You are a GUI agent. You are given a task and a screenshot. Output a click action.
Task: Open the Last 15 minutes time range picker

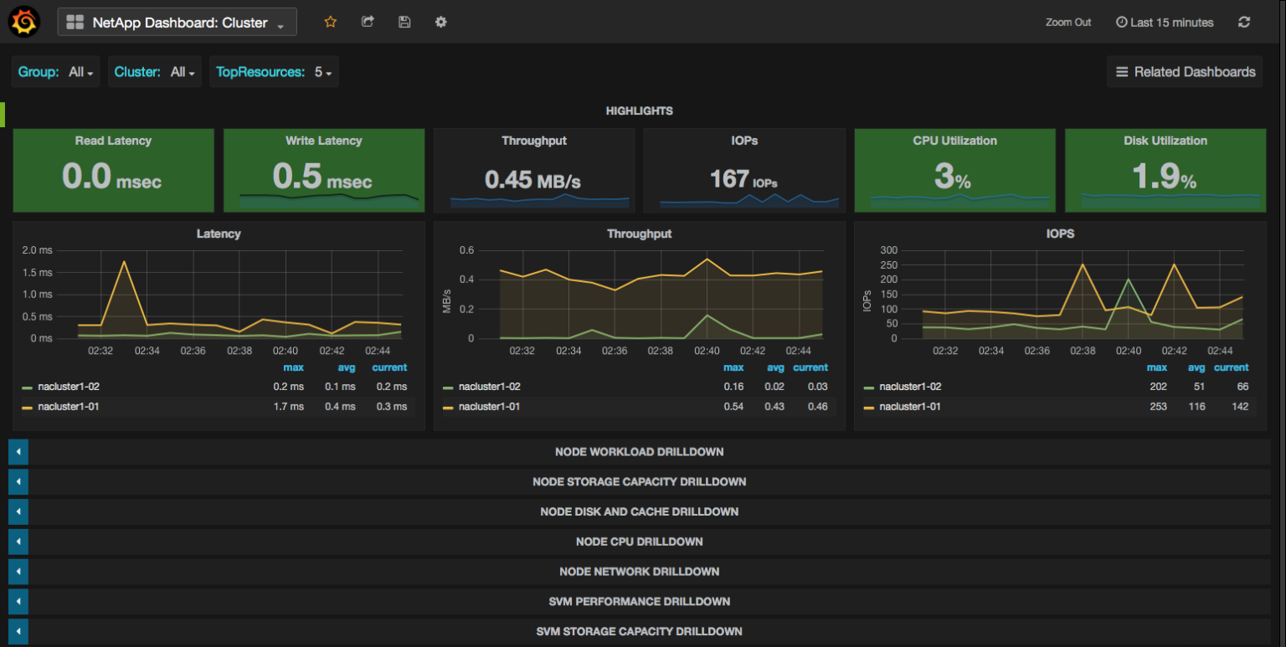(1170, 22)
